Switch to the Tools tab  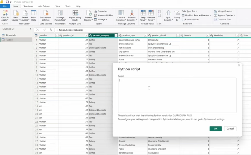(68, 6)
